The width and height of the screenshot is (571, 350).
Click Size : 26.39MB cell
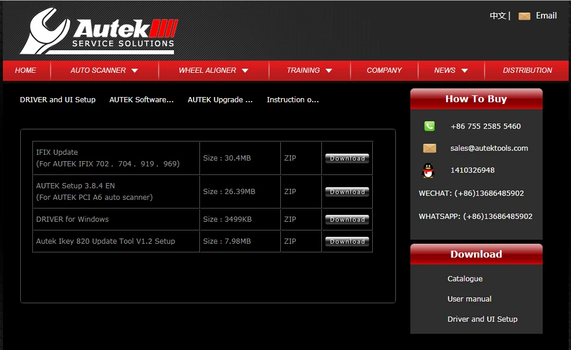(229, 191)
